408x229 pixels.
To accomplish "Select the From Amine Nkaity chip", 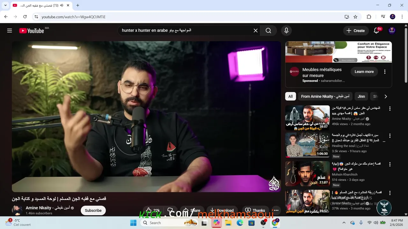I will click(x=325, y=96).
